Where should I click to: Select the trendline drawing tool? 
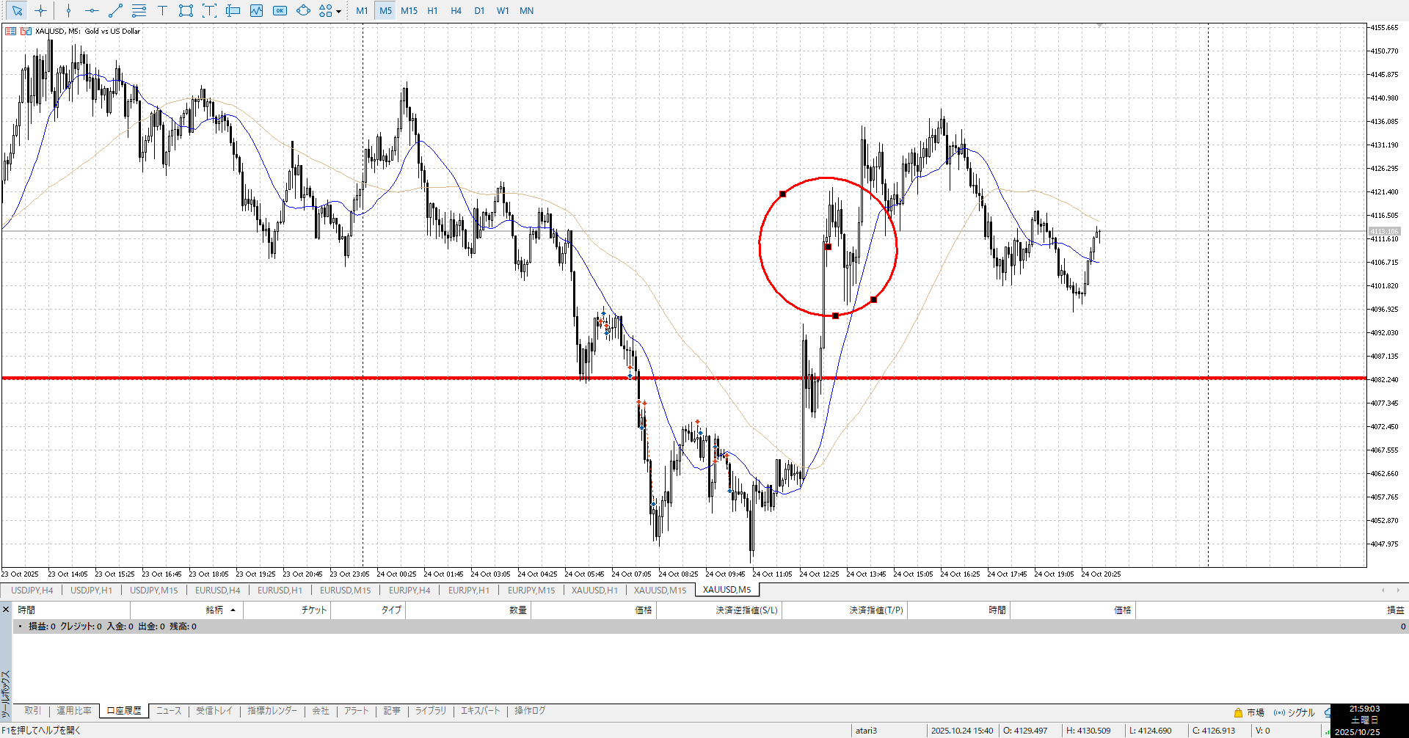point(115,10)
